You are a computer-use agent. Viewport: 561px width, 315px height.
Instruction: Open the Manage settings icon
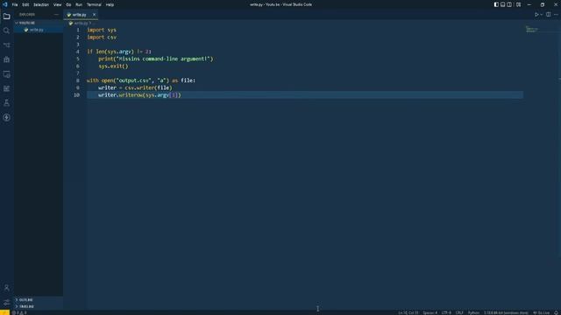pos(6,302)
